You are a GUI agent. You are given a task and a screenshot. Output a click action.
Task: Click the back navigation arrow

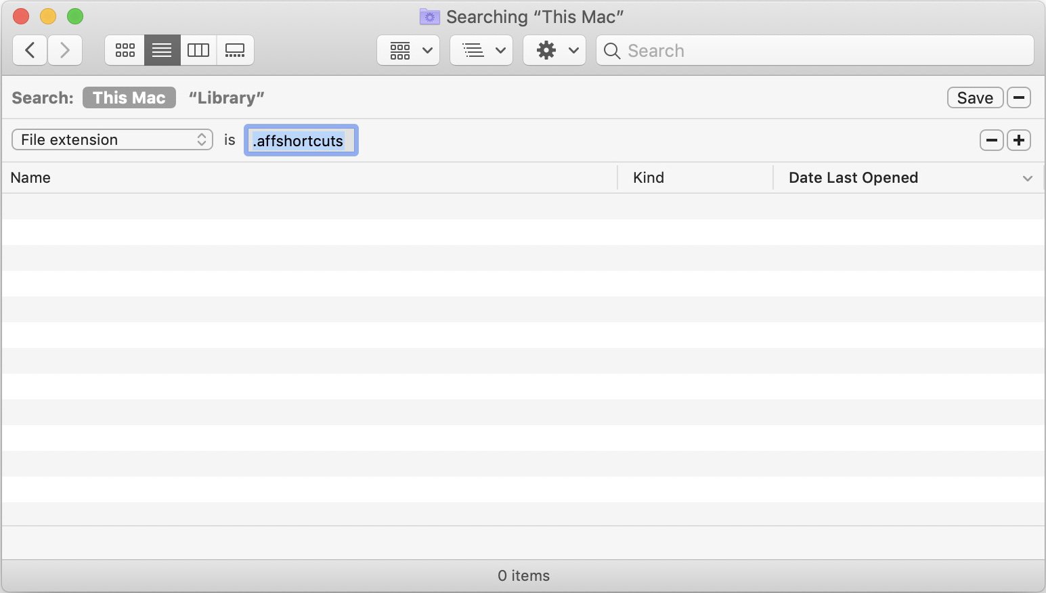(30, 50)
